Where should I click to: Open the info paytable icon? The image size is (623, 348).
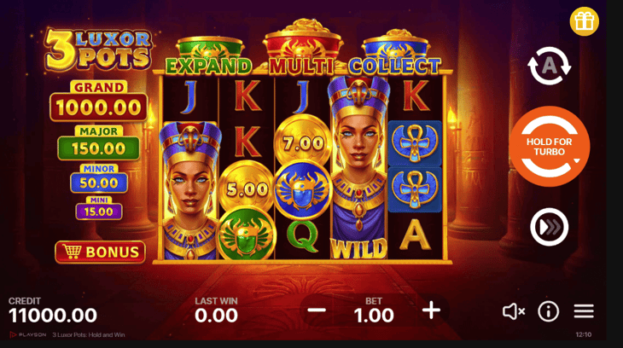548,311
